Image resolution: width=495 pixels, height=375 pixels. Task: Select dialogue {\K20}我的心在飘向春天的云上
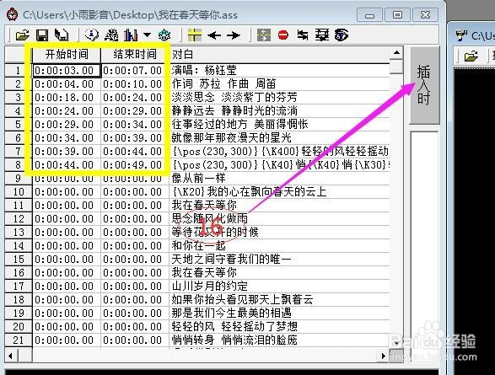(280, 192)
